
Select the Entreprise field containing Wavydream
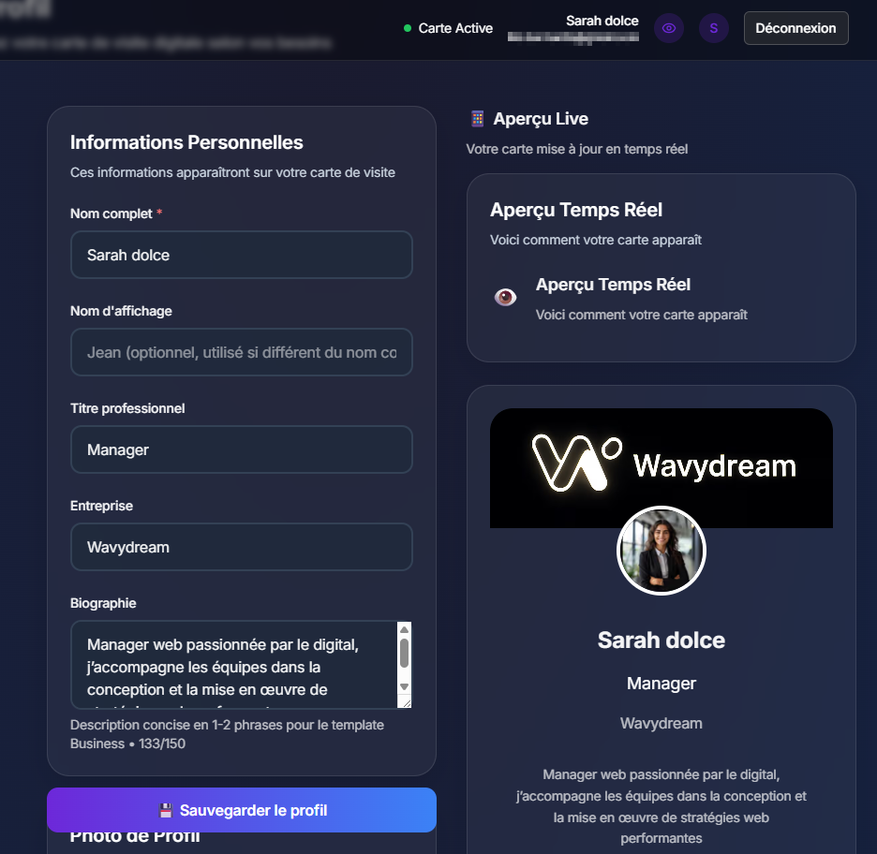click(242, 547)
